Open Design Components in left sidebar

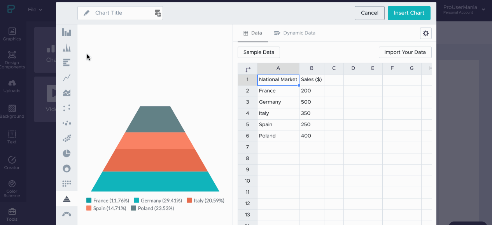(x=12, y=60)
